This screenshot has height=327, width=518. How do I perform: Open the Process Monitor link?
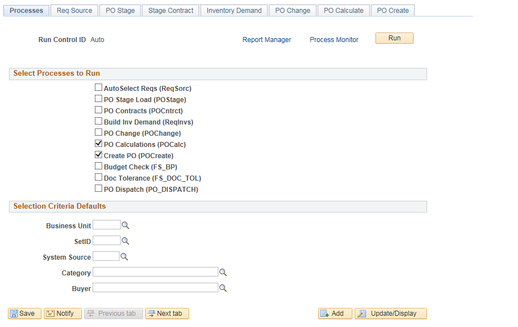point(334,40)
